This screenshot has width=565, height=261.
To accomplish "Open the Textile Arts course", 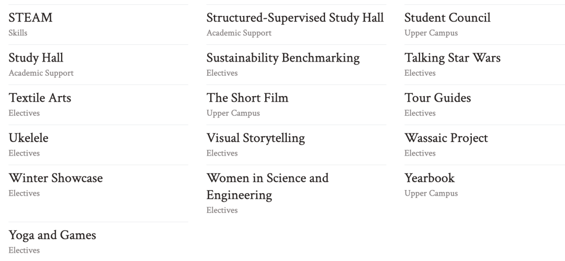I will pos(40,98).
